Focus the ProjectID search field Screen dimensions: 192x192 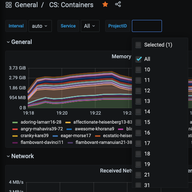147,26
